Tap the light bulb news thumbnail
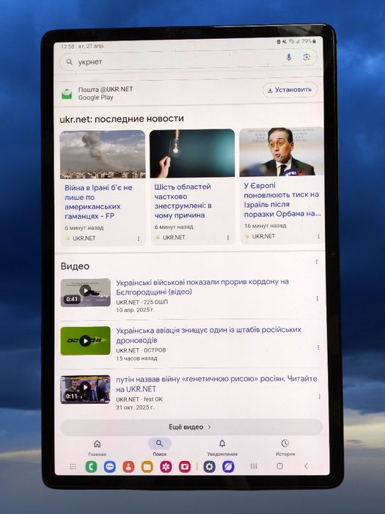385x514 pixels. [x=192, y=153]
